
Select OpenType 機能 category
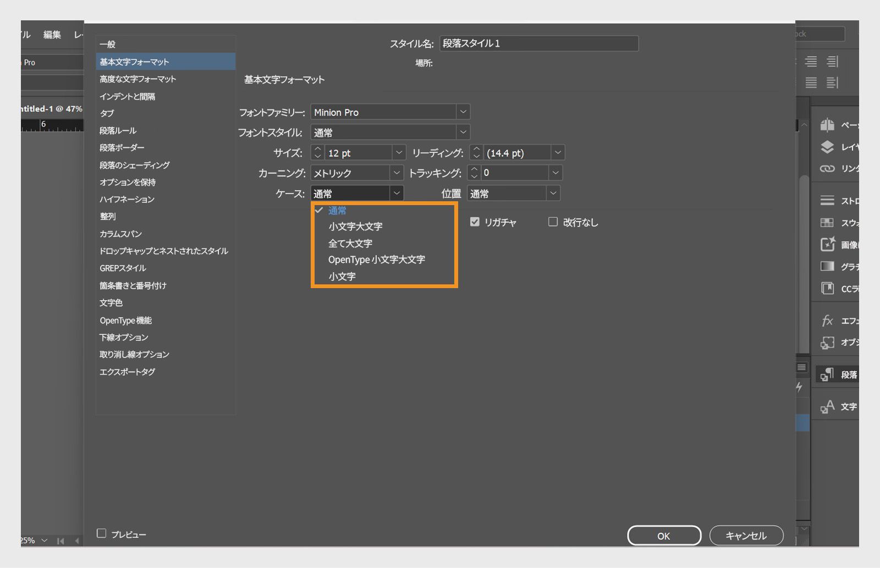coord(166,320)
